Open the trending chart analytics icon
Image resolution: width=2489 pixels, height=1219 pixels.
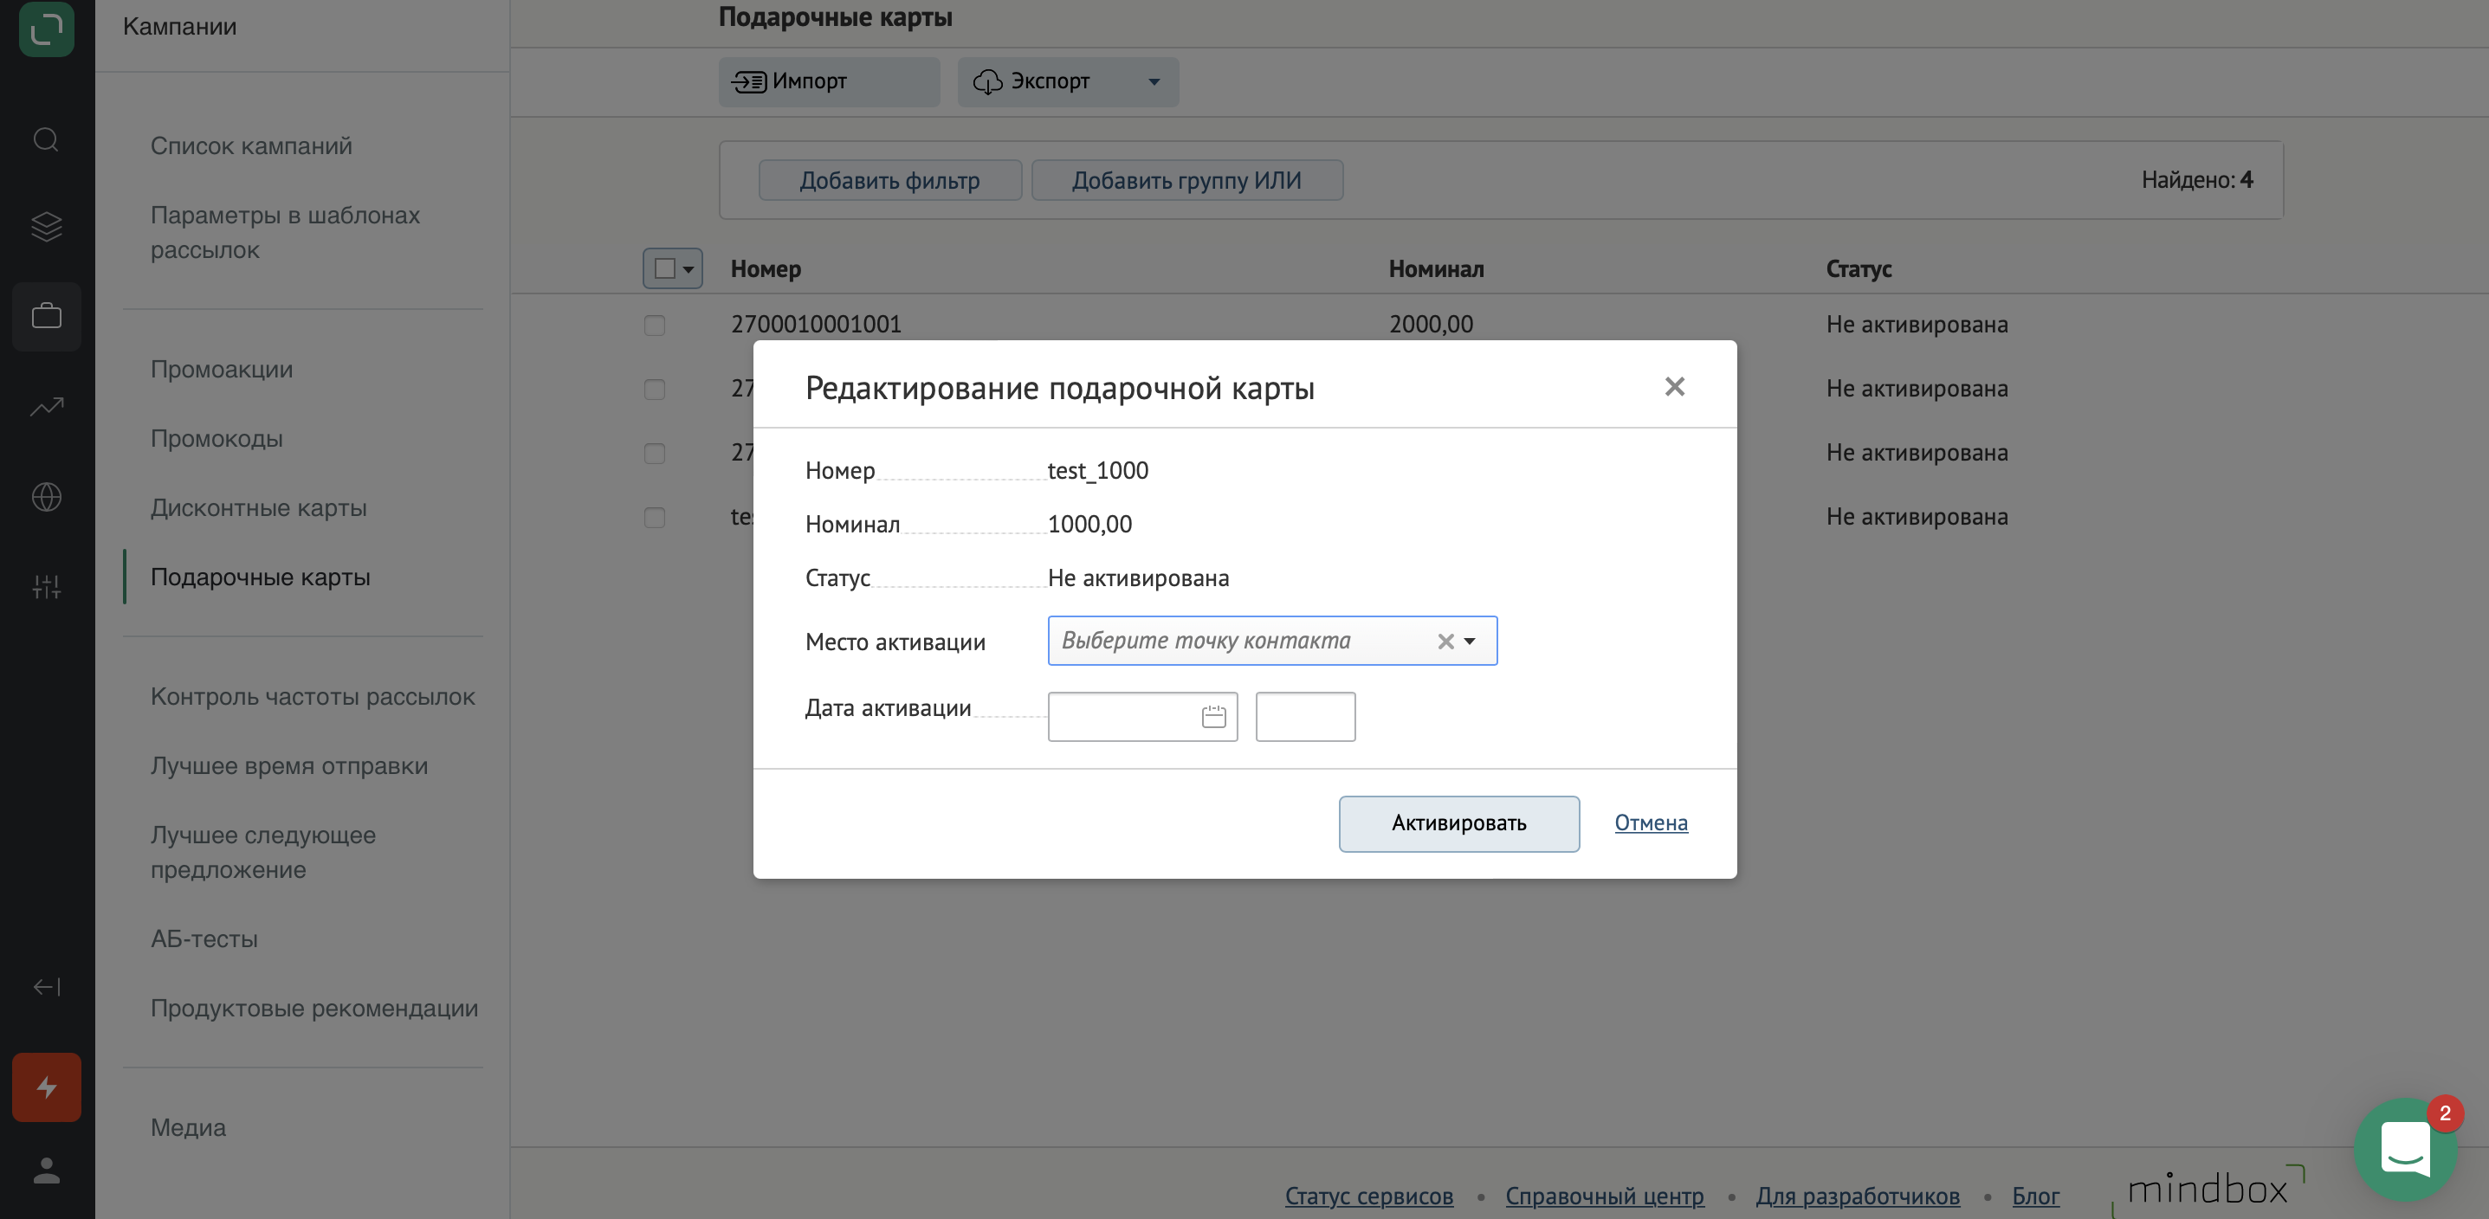[x=47, y=407]
